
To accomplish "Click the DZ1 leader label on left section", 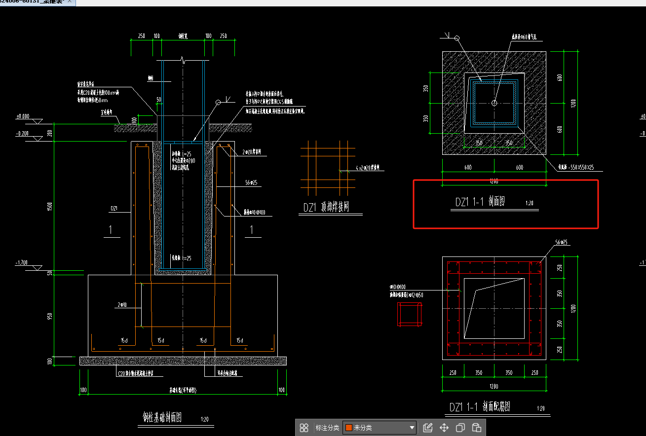I will point(114,209).
